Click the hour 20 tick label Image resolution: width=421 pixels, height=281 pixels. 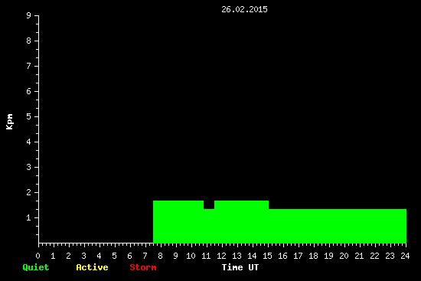pyautogui.click(x=344, y=256)
